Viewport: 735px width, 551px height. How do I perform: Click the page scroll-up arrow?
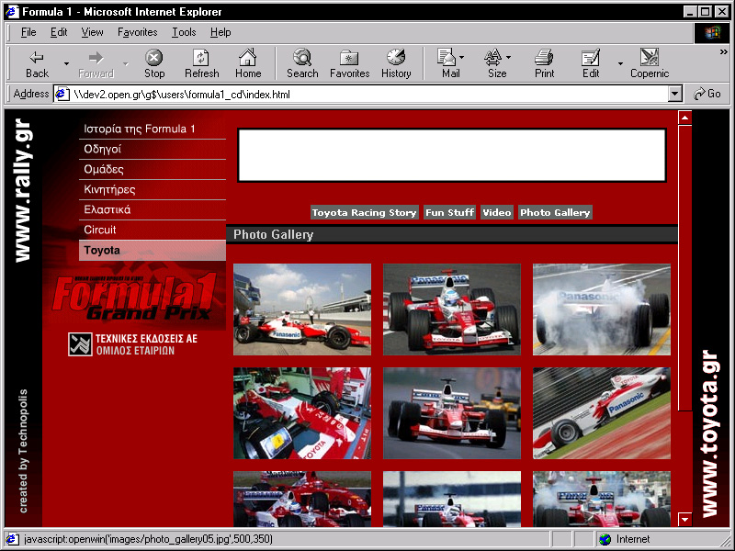[x=684, y=118]
